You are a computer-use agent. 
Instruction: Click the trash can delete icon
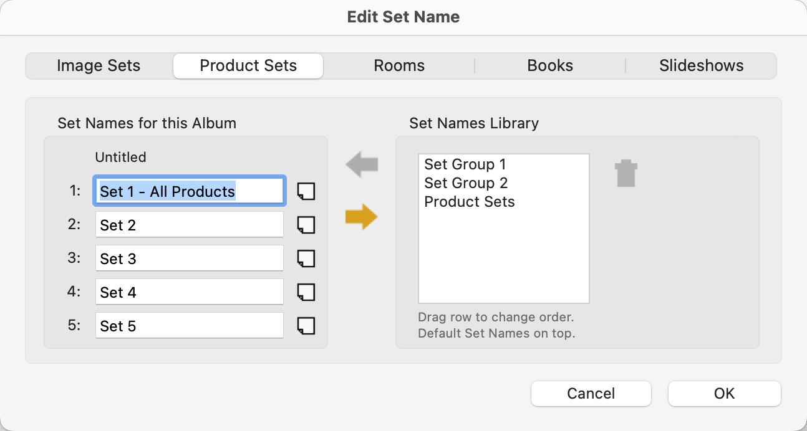click(626, 173)
